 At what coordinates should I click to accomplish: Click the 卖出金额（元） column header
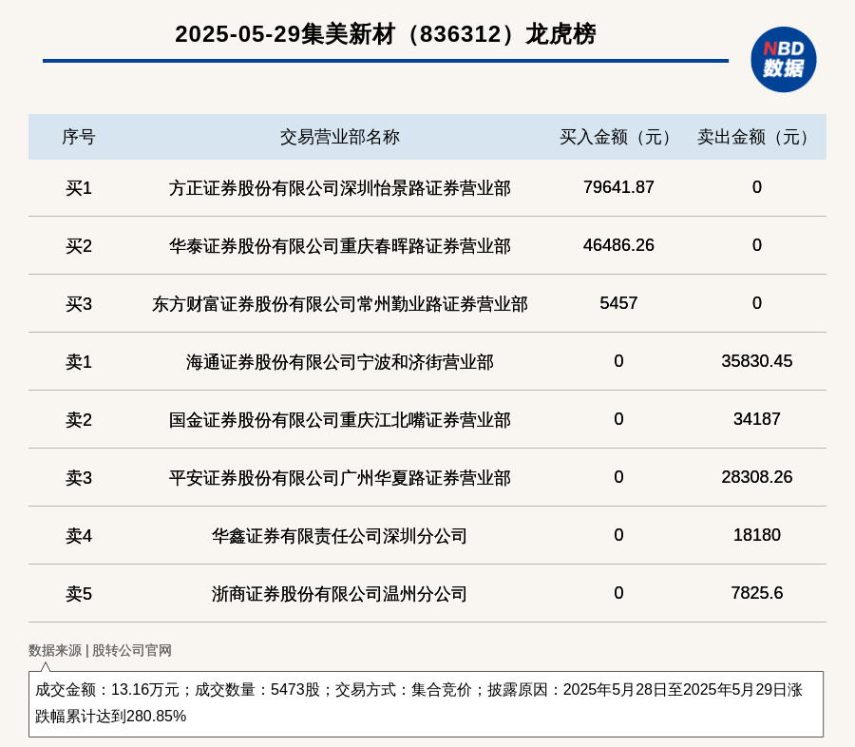coord(756,137)
